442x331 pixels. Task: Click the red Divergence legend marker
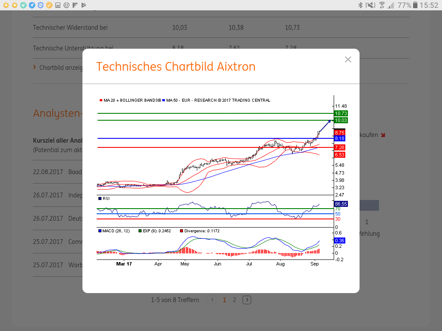[x=182, y=231]
